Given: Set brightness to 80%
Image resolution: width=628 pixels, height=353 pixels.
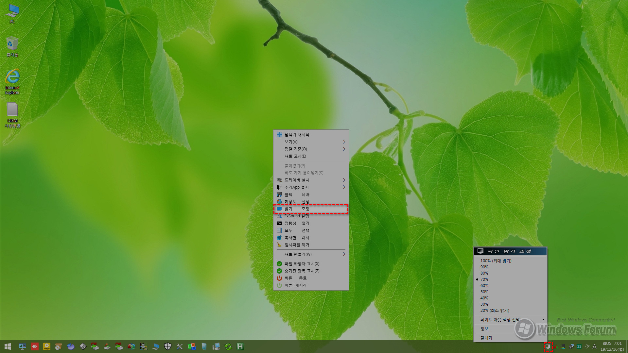Looking at the screenshot, I should [x=510, y=273].
